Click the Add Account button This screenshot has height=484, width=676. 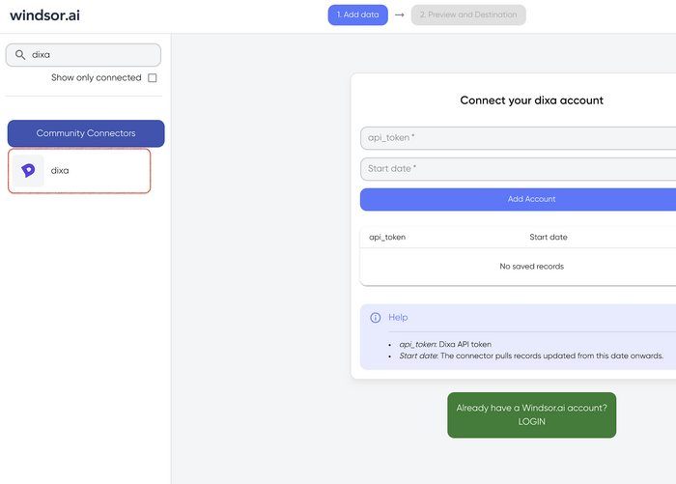(518, 199)
